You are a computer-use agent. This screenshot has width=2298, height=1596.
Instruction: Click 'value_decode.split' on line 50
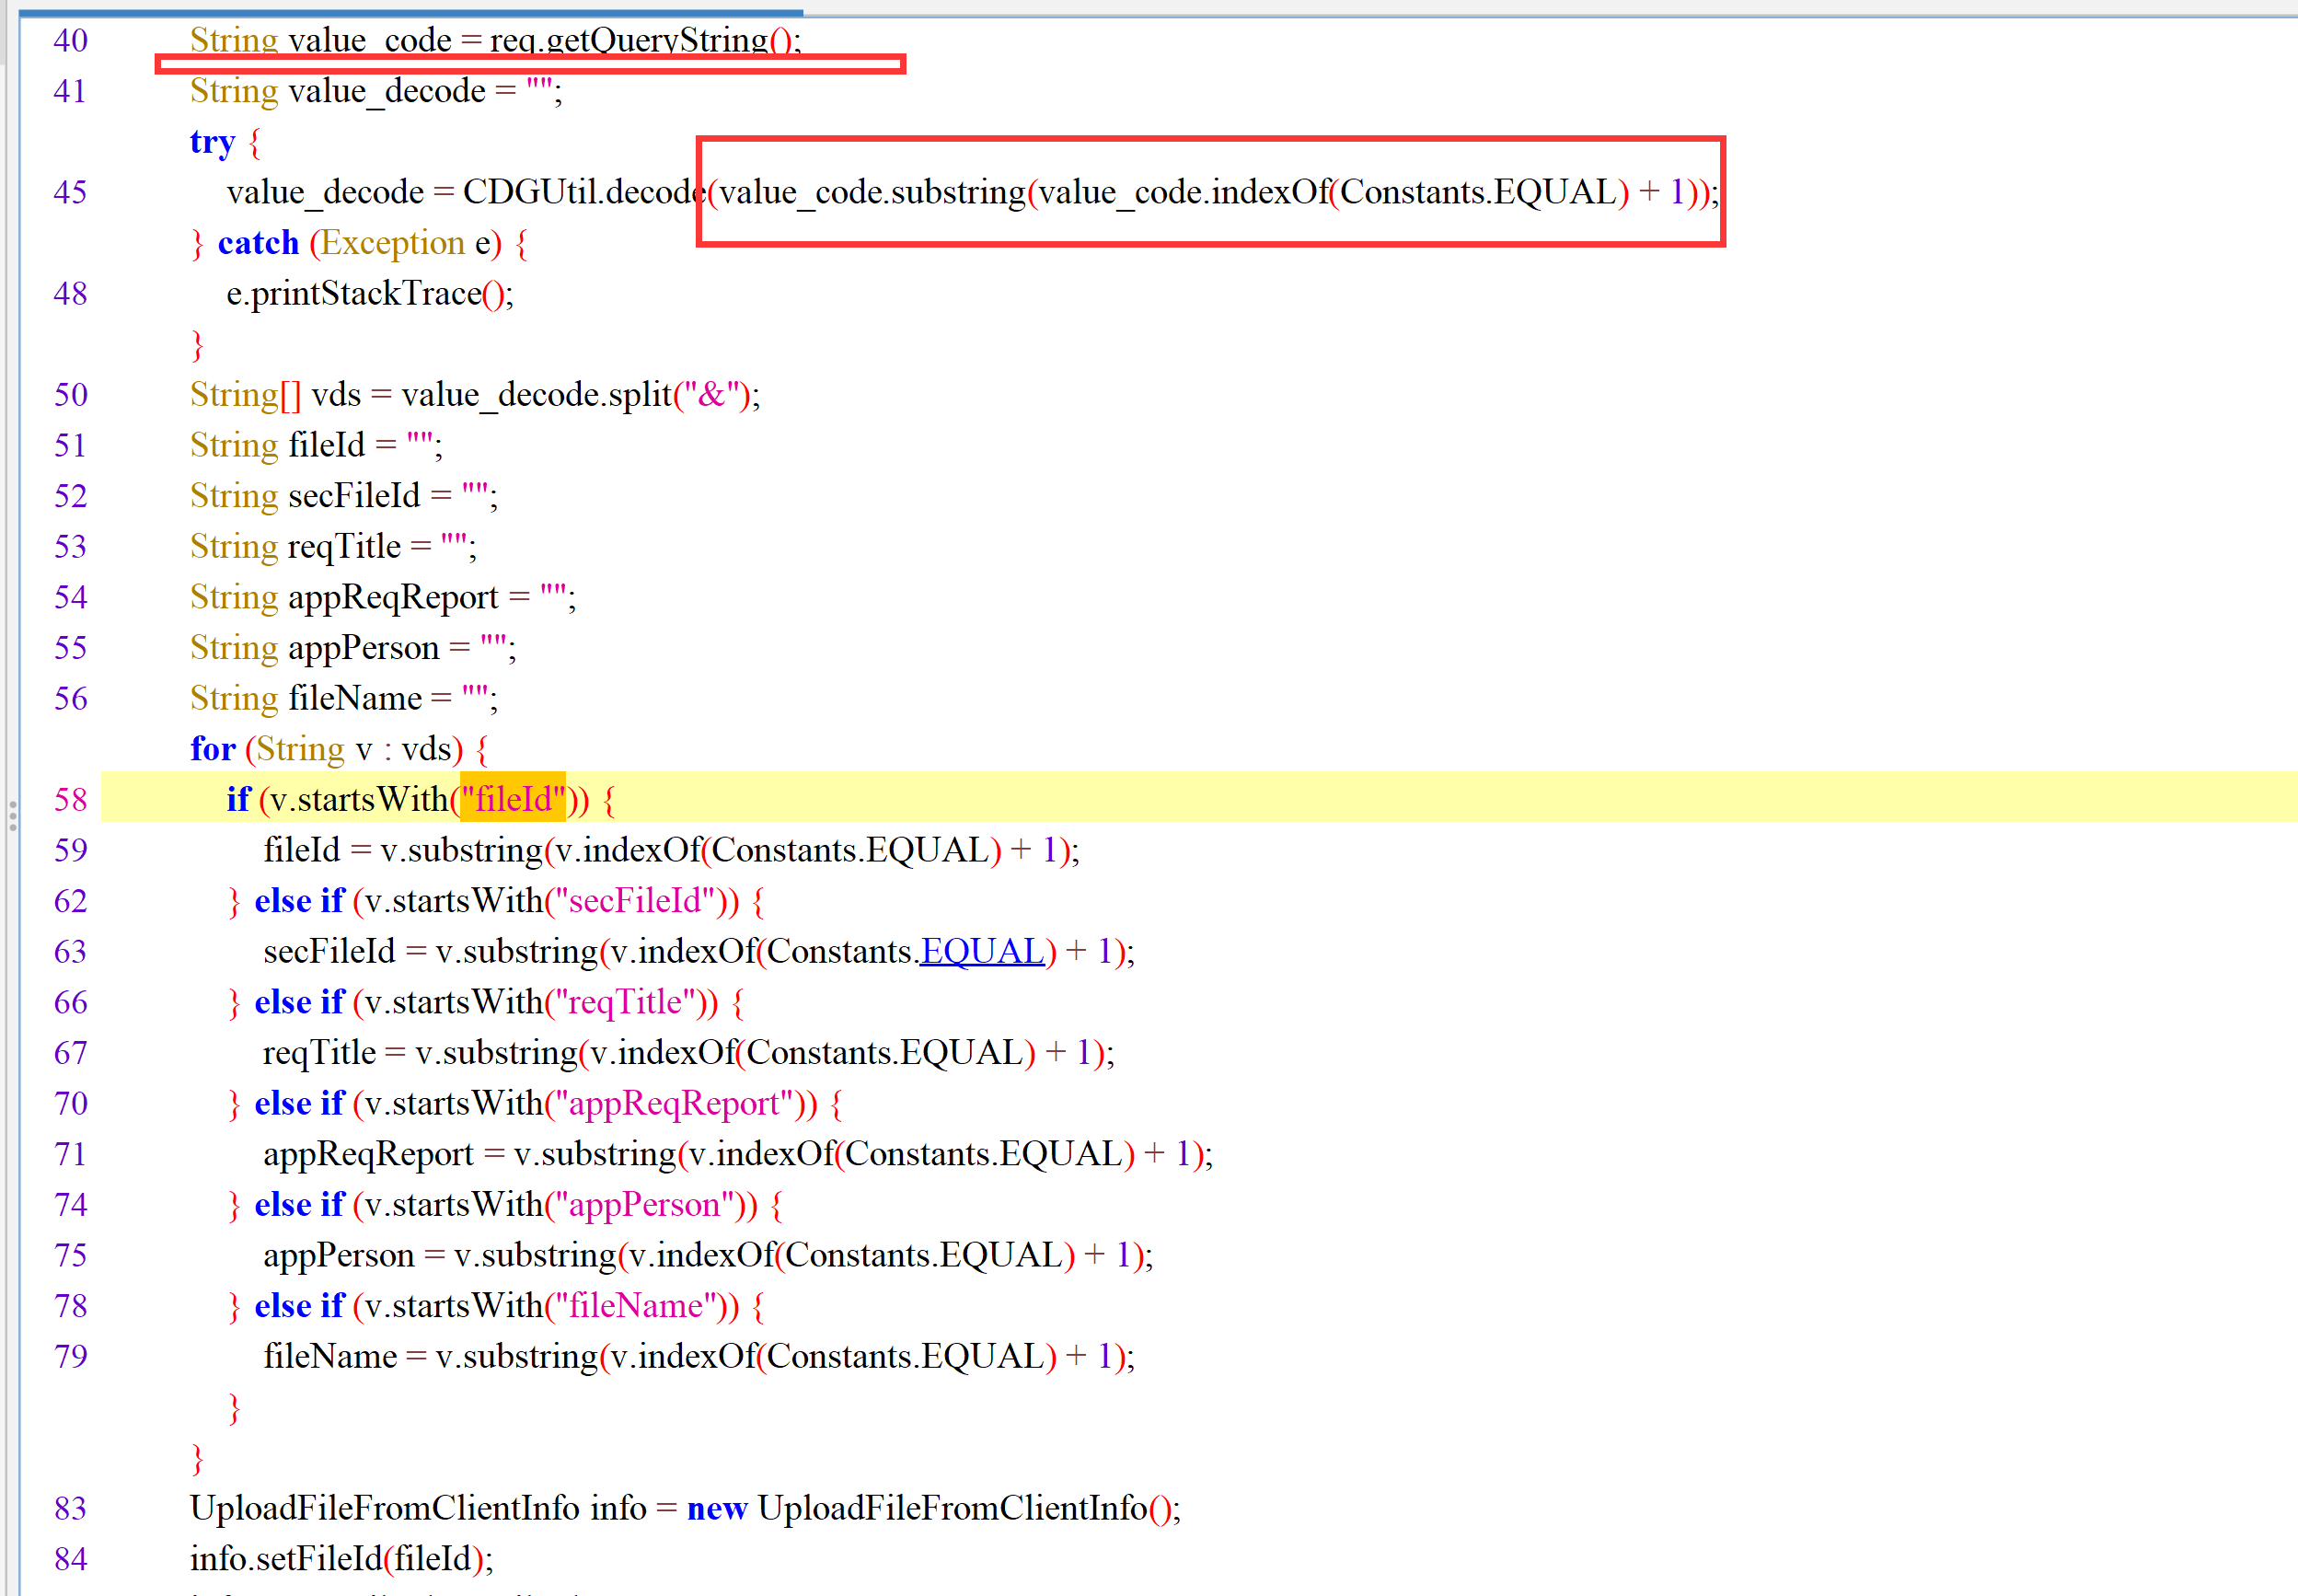click(x=537, y=395)
